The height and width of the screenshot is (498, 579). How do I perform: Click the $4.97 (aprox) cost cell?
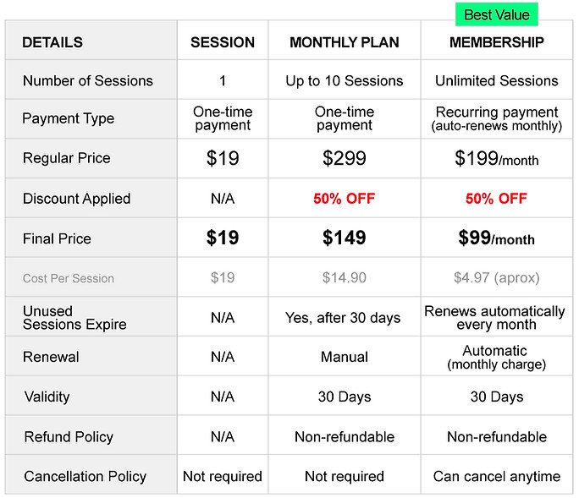pos(496,278)
